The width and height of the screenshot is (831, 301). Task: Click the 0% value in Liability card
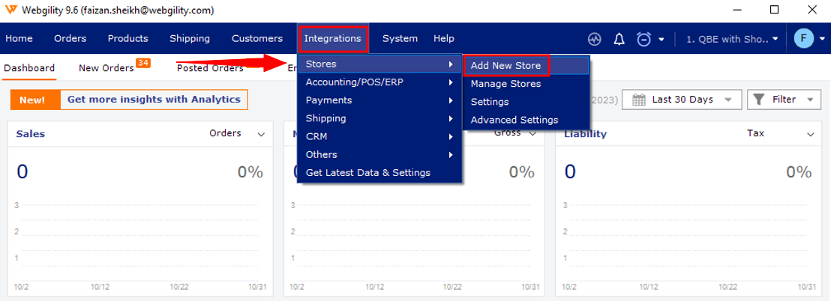tap(799, 172)
